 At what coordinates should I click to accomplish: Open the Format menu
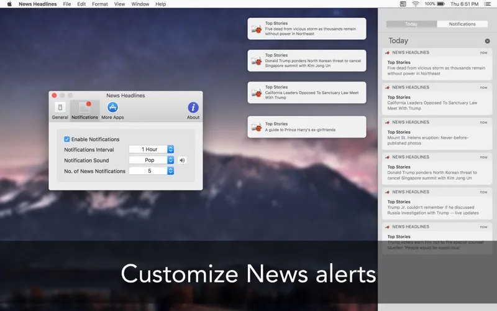[99, 4]
